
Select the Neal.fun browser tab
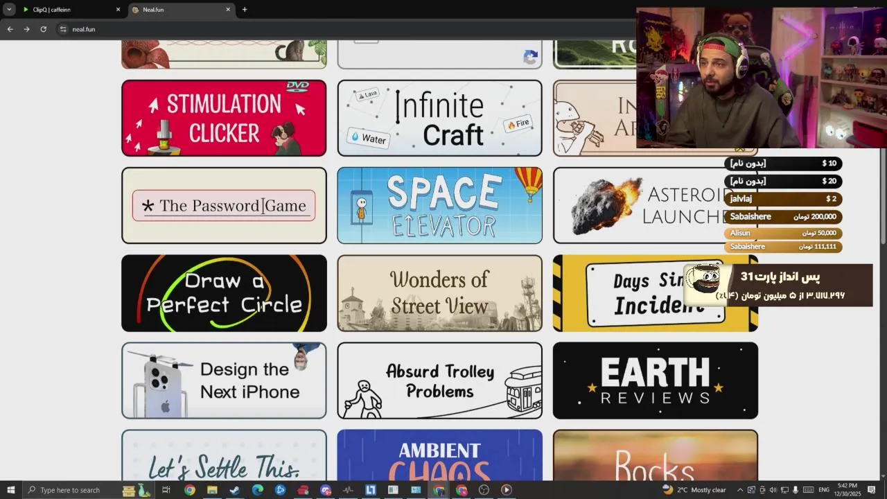(180, 10)
